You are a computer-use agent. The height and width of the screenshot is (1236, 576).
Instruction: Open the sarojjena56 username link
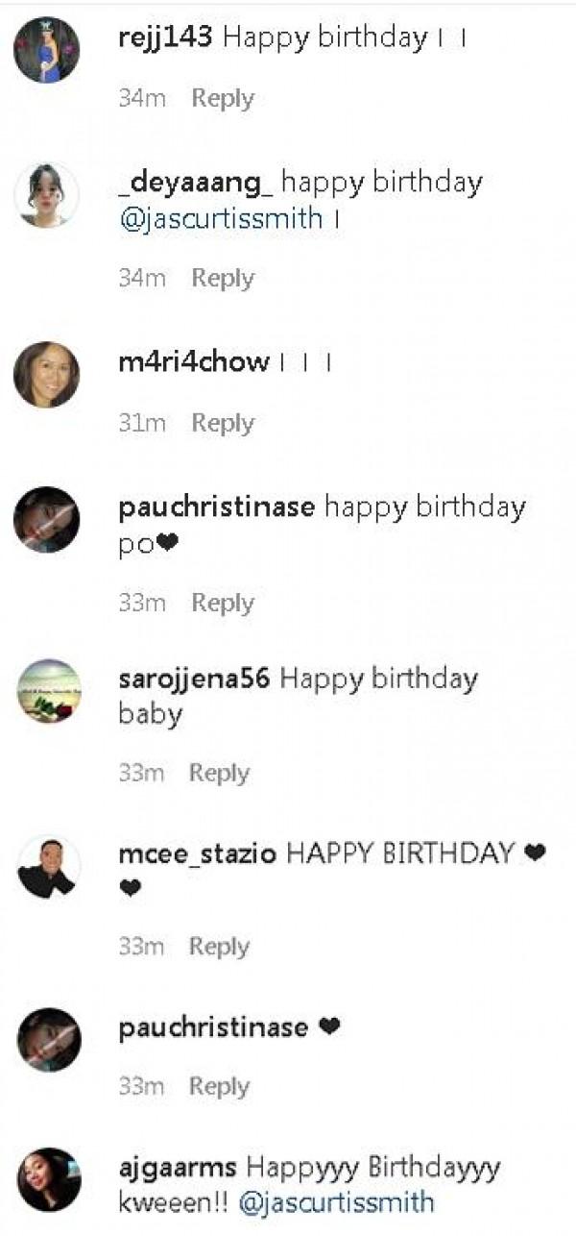195,680
